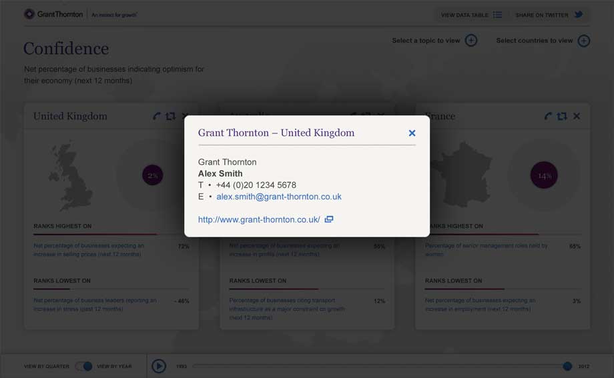The image size is (614, 378).
Task: Open View Data Table
Action: [471, 15]
